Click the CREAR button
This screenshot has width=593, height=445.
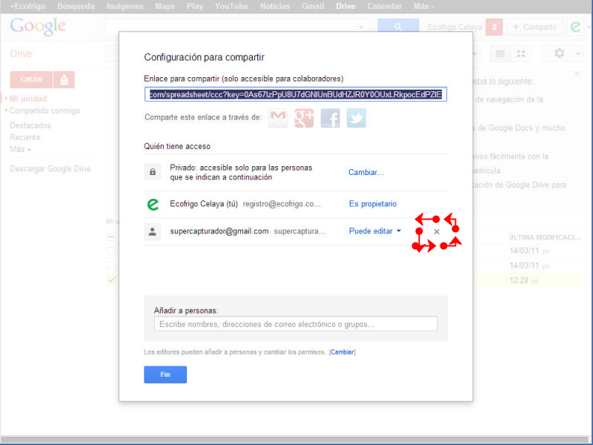(31, 80)
